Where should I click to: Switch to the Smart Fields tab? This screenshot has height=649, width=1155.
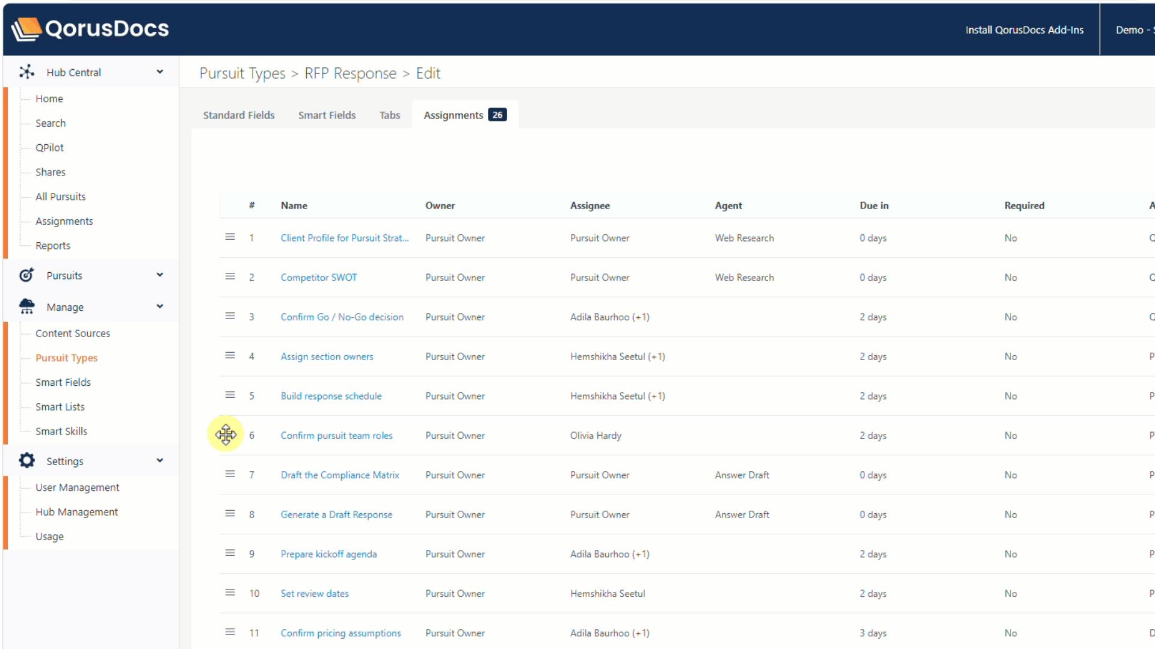point(327,115)
